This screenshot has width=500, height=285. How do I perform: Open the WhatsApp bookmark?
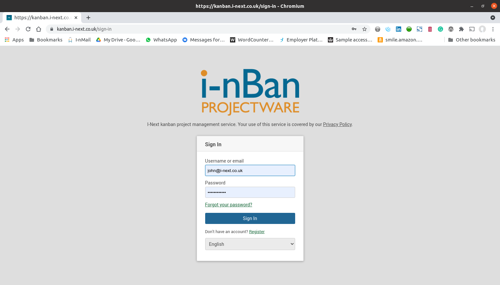[x=161, y=40]
